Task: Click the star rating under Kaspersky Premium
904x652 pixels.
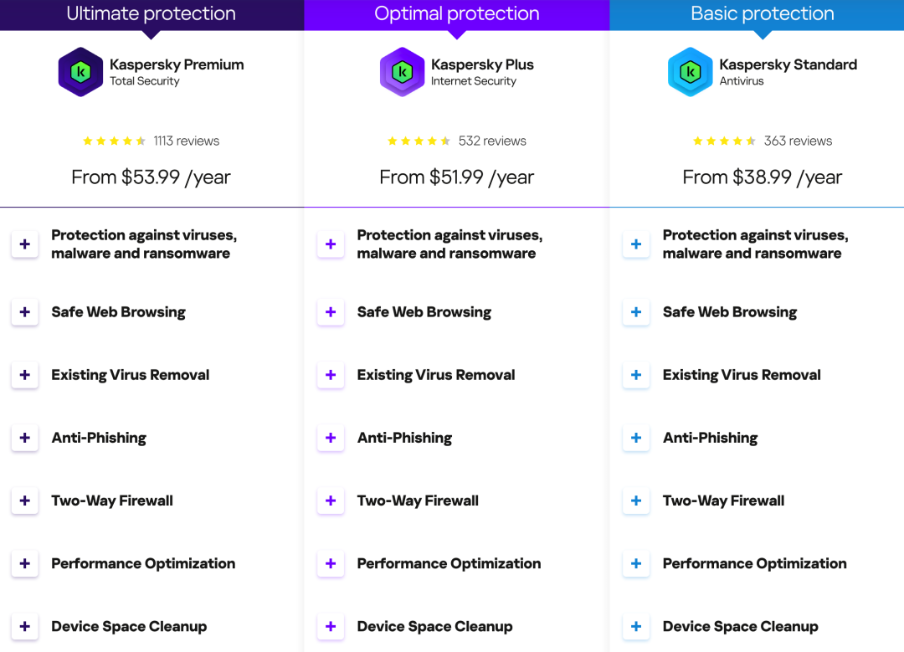Action: tap(115, 141)
